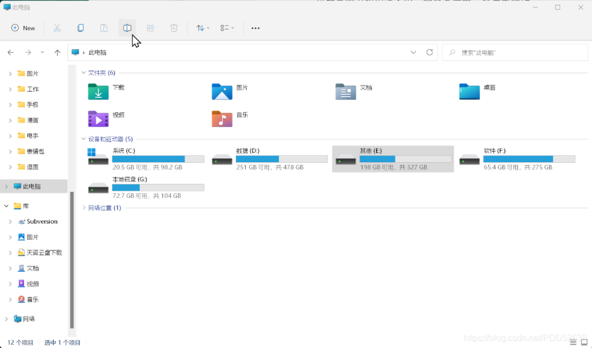This screenshot has height=348, width=592.
Task: Collapse the 设备和驱动器 (5) group
Action: point(83,139)
